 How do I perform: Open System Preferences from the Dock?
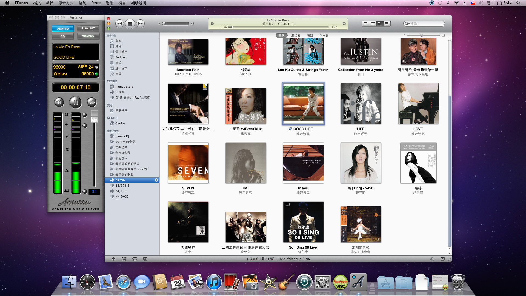click(x=322, y=282)
